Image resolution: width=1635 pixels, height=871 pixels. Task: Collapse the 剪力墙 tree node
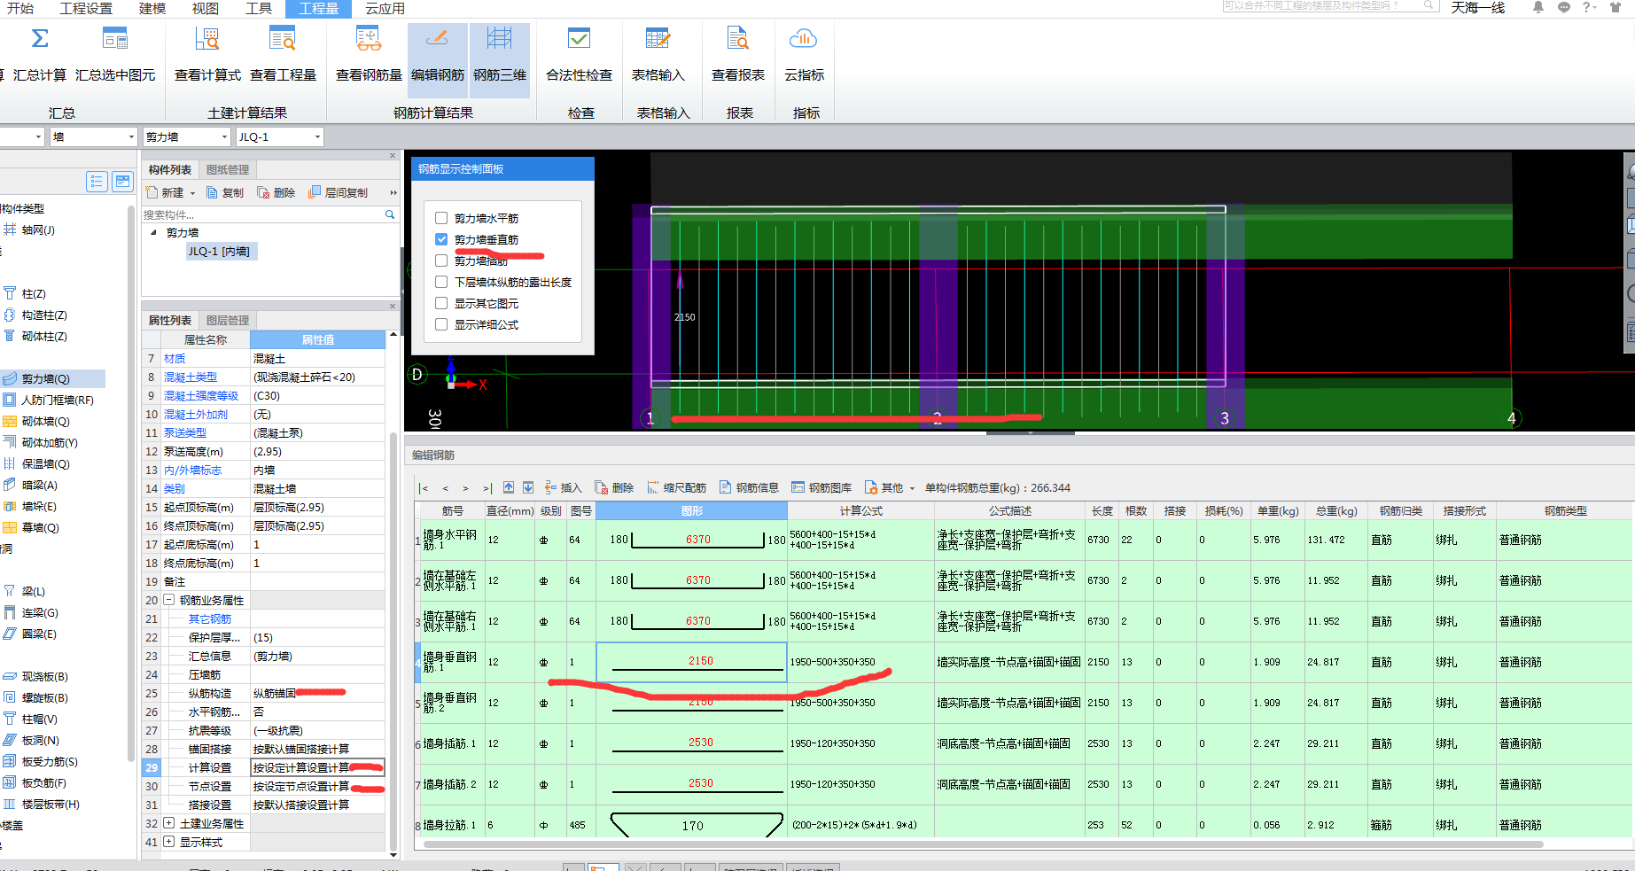[153, 232]
